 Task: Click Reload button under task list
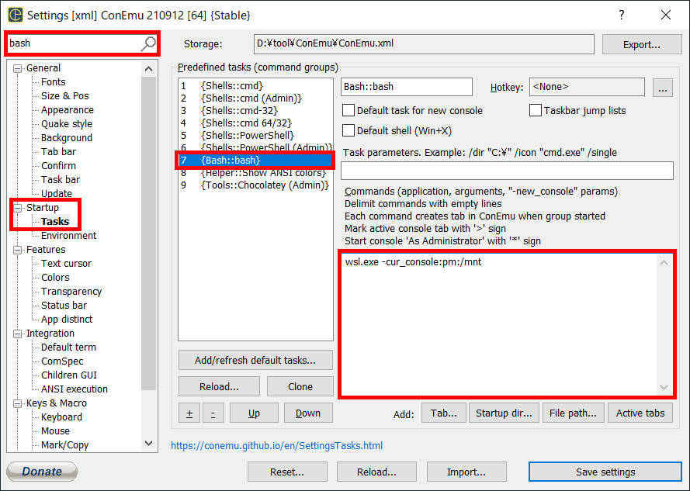pos(219,387)
